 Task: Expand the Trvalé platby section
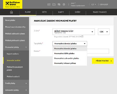pos(16,83)
